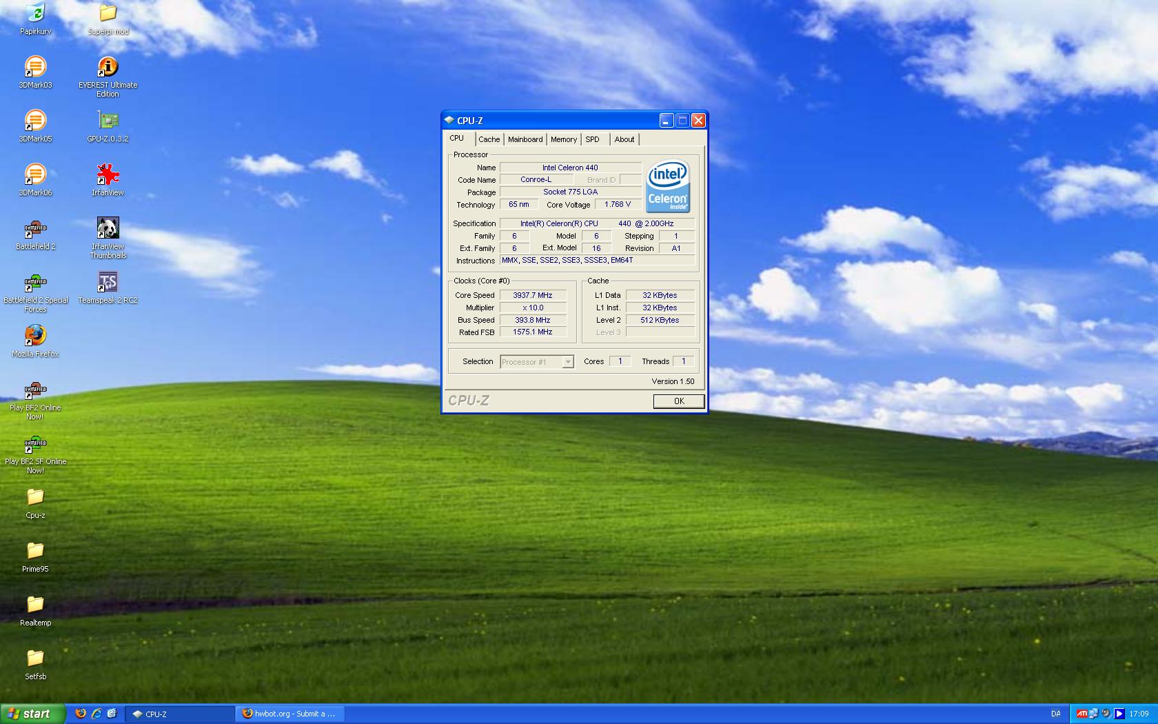Switch to the About tab
This screenshot has width=1158, height=724.
(624, 139)
